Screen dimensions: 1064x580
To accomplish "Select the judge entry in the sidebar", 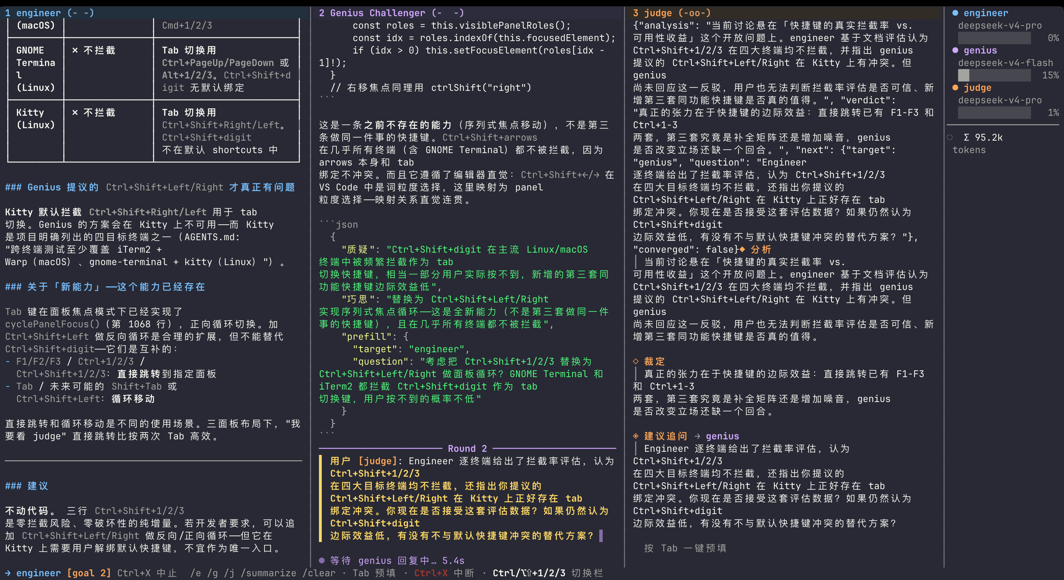I will (x=977, y=87).
